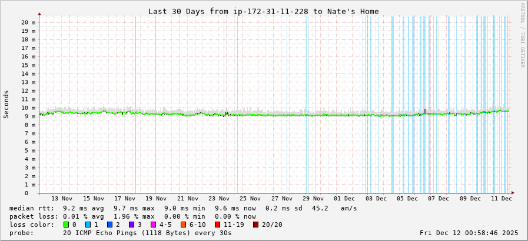
Task: Click the timestamp 'Fri Dec 12 00:58:46 2025'
Action: [469, 233]
